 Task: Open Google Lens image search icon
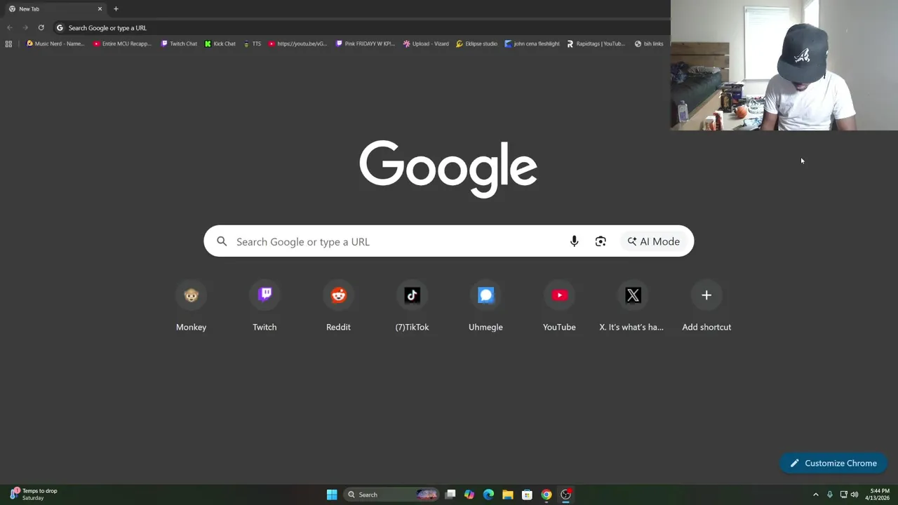[x=601, y=241]
